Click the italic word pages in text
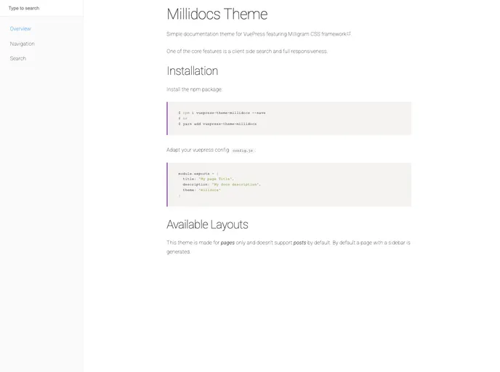The width and height of the screenshot is (500, 372). click(x=227, y=243)
